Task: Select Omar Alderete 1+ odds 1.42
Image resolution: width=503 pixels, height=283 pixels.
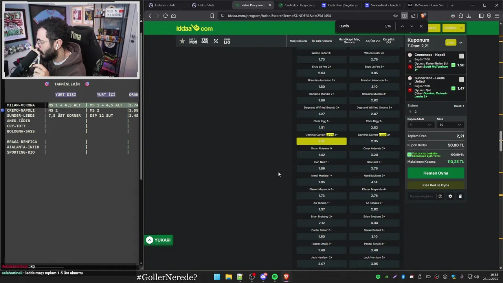Action: [321, 155]
